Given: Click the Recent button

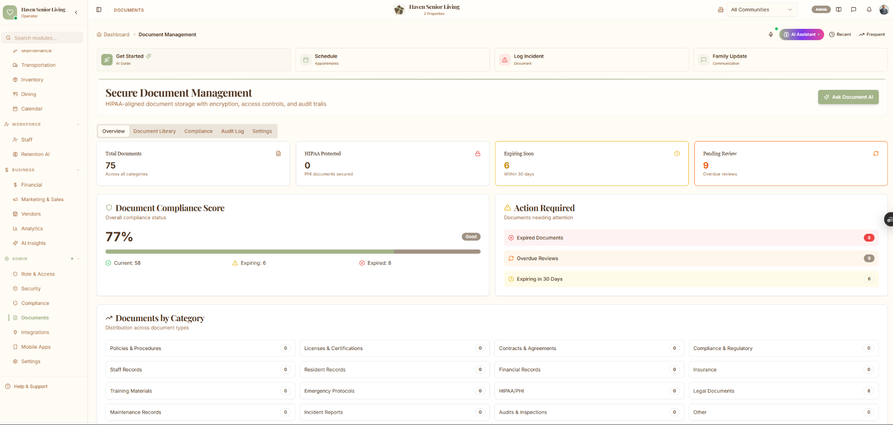Looking at the screenshot, I should [840, 34].
